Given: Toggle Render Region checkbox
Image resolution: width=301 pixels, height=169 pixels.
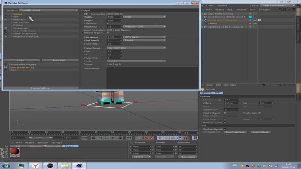Looking at the screenshot, I should tap(108, 33).
